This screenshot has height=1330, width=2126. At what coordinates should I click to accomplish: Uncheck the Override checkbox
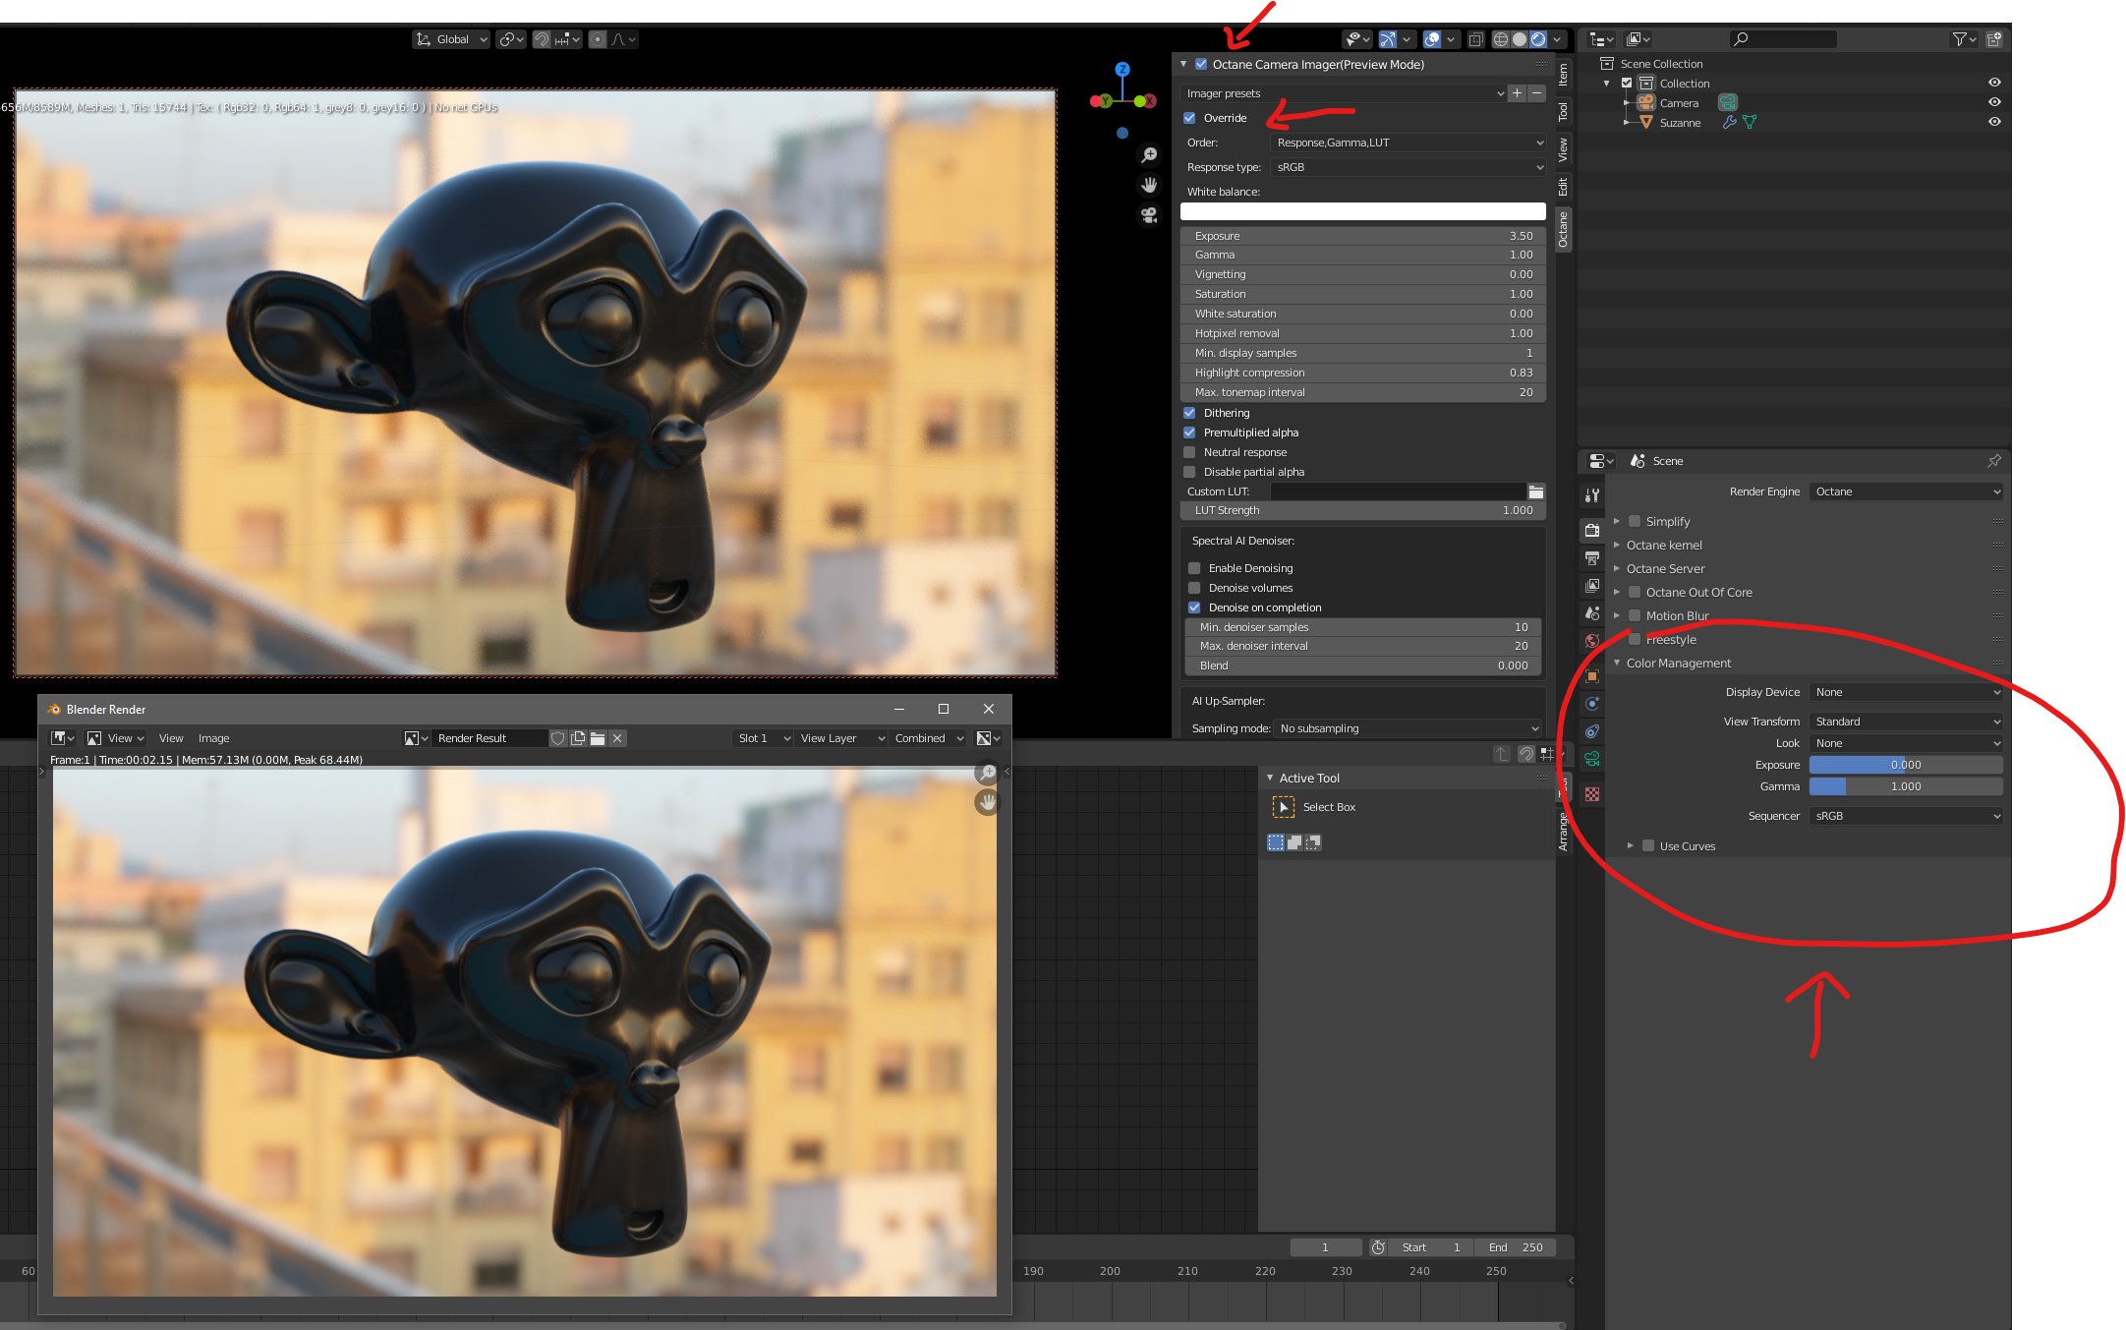(1189, 118)
